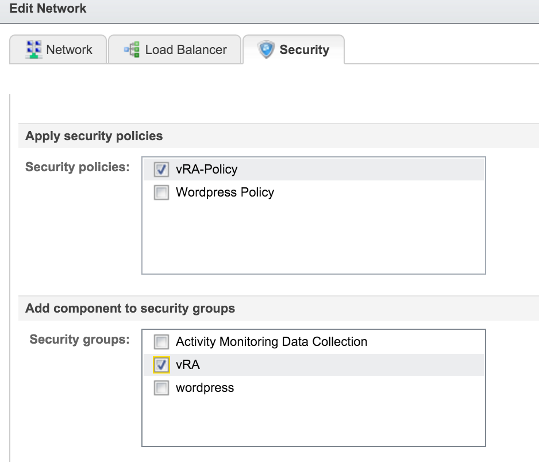This screenshot has height=462, width=539.
Task: Tick the wordpress security group checkbox
Action: 161,388
